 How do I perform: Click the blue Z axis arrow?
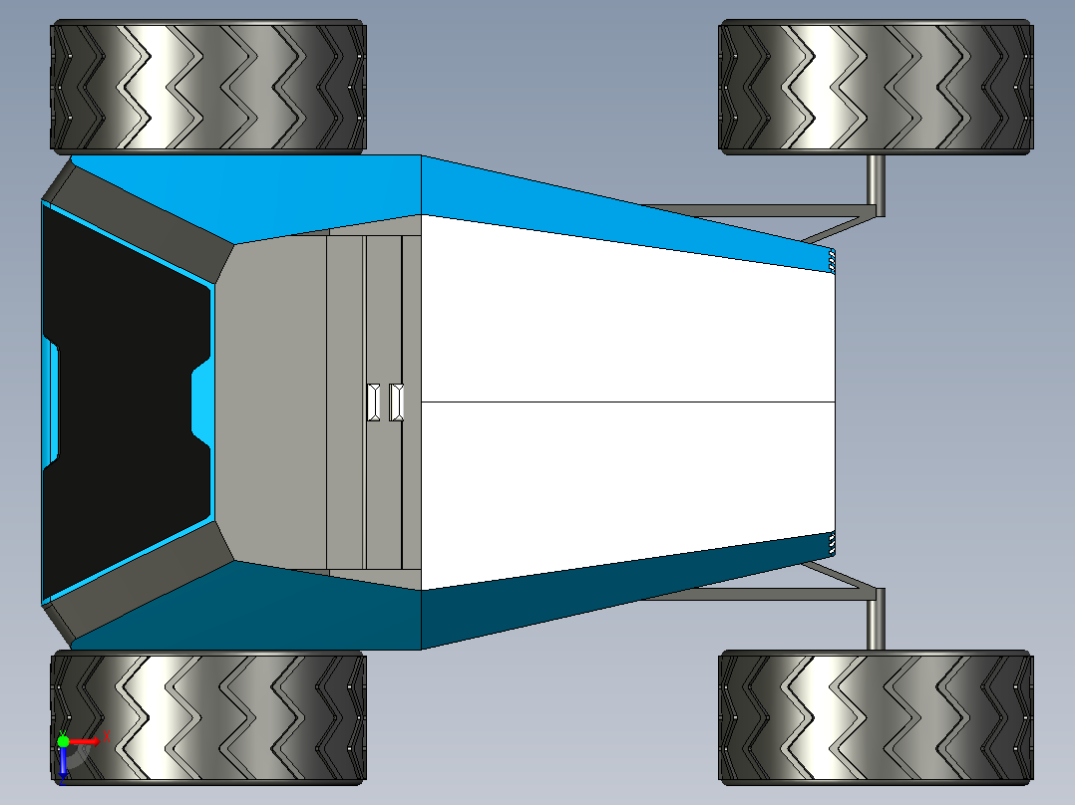(63, 763)
